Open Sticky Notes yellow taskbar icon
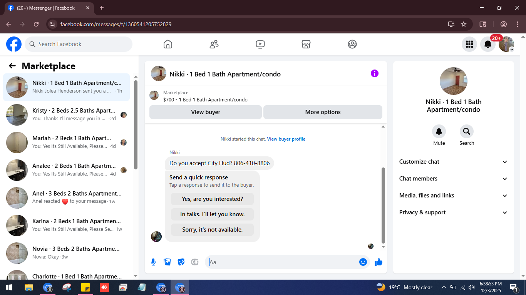This screenshot has height=295, width=526. [x=85, y=287]
